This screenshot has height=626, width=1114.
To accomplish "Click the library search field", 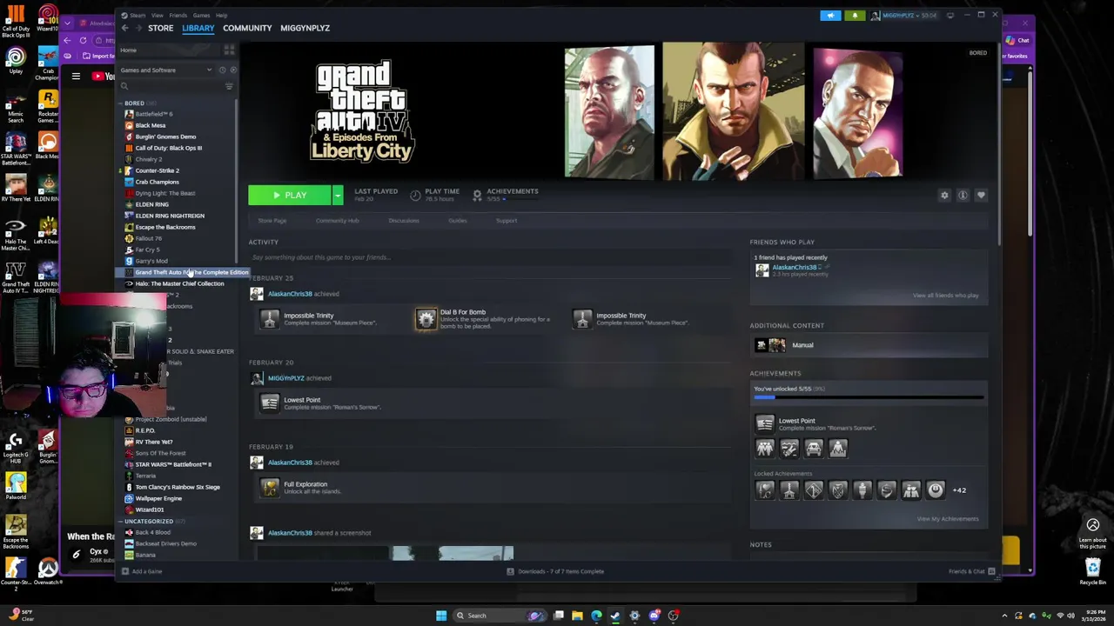I will tap(172, 86).
